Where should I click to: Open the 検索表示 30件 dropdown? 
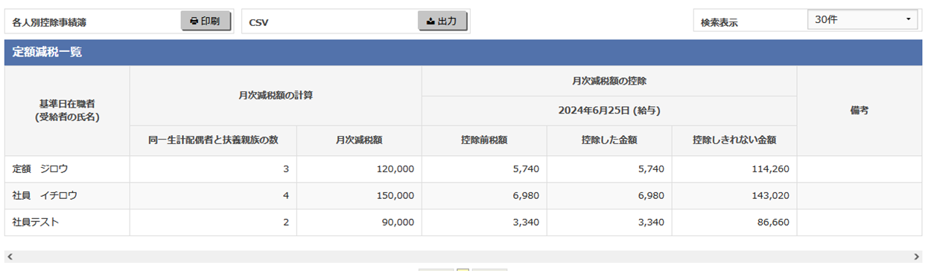pyautogui.click(x=862, y=20)
